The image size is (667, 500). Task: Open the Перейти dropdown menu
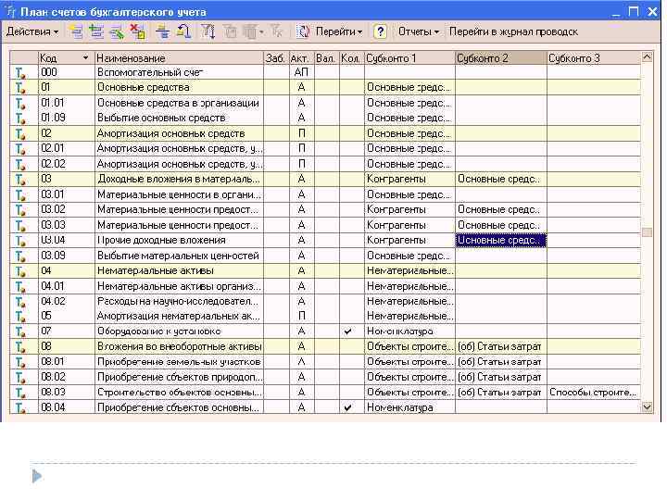[x=339, y=31]
